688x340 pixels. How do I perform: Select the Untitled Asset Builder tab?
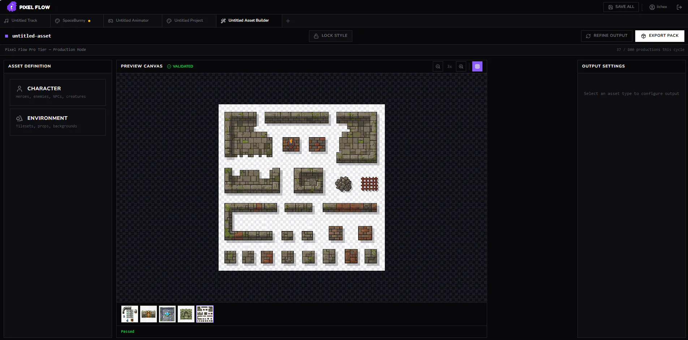pos(249,21)
